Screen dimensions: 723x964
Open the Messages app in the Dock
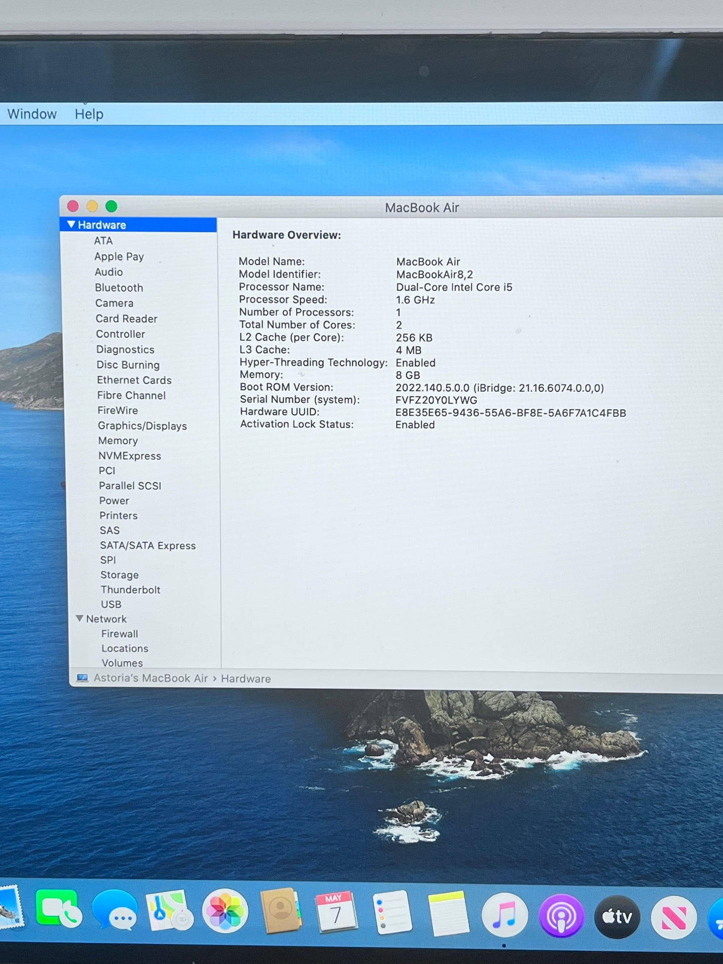(x=115, y=910)
